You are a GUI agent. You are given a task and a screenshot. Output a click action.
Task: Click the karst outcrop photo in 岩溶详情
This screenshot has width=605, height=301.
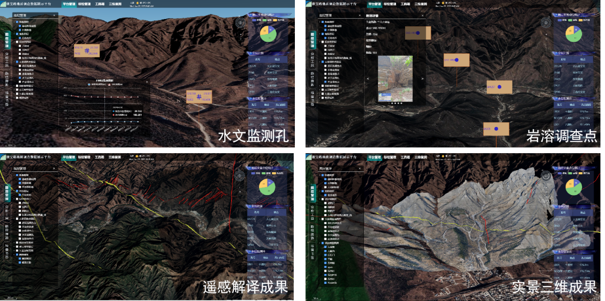coord(395,79)
